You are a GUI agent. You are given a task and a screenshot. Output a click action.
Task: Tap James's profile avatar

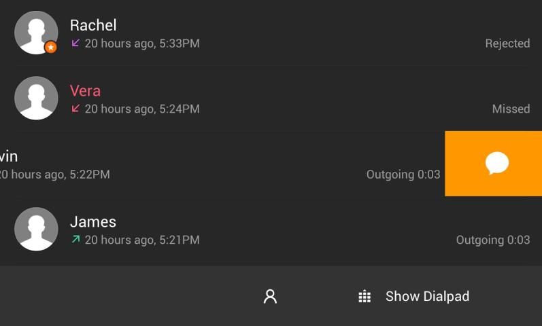click(36, 229)
